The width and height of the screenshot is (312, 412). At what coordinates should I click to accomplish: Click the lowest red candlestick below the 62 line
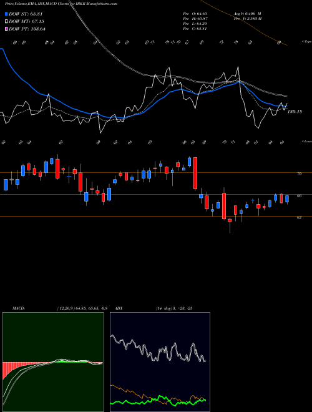(230, 220)
